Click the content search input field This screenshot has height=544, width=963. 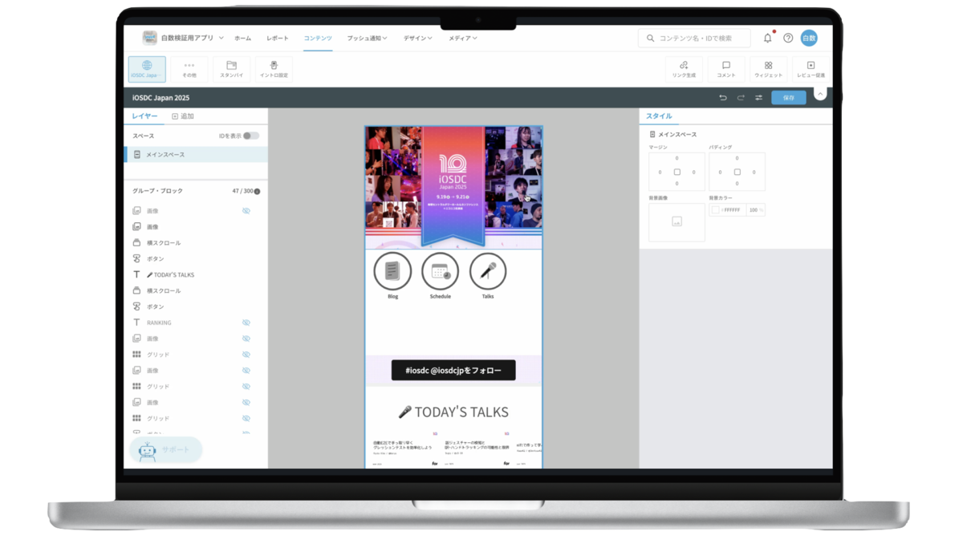694,38
